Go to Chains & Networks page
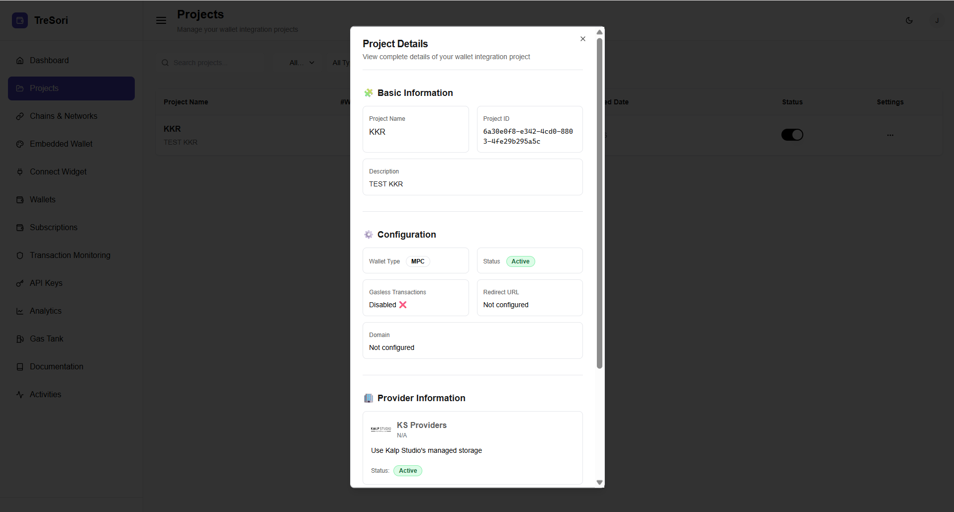This screenshot has height=512, width=954. [63, 116]
